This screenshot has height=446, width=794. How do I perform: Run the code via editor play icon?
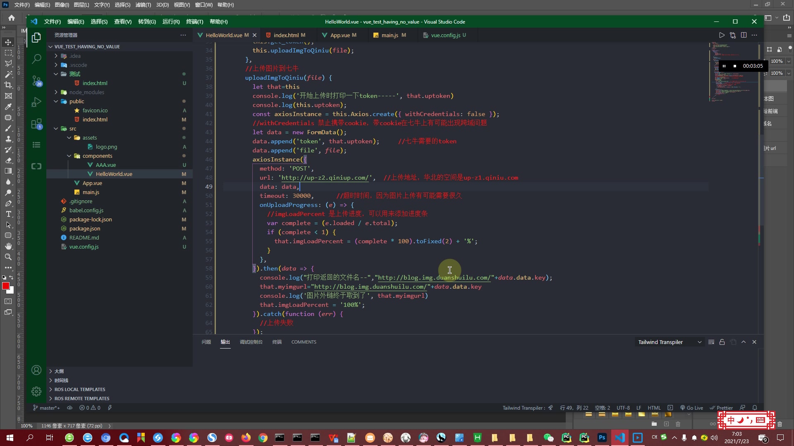tap(722, 35)
